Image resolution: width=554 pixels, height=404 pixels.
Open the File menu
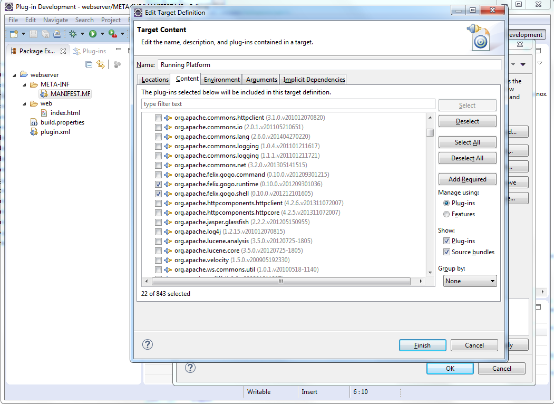[x=13, y=20]
